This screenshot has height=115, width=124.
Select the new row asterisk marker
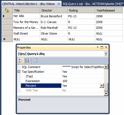click(4, 39)
